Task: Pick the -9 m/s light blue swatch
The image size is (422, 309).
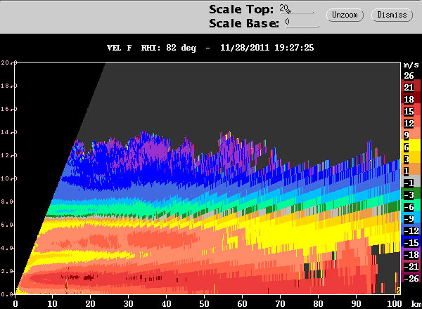Action: pyautogui.click(x=411, y=217)
